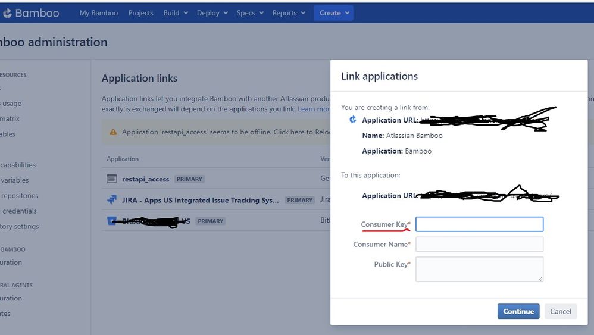The width and height of the screenshot is (594, 335).
Task: Click PRIMARY badge next to restapi_access
Action: tap(189, 179)
